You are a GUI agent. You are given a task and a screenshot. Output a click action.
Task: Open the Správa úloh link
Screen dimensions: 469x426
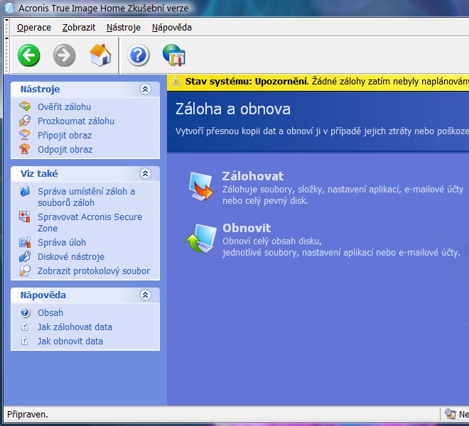[62, 242]
